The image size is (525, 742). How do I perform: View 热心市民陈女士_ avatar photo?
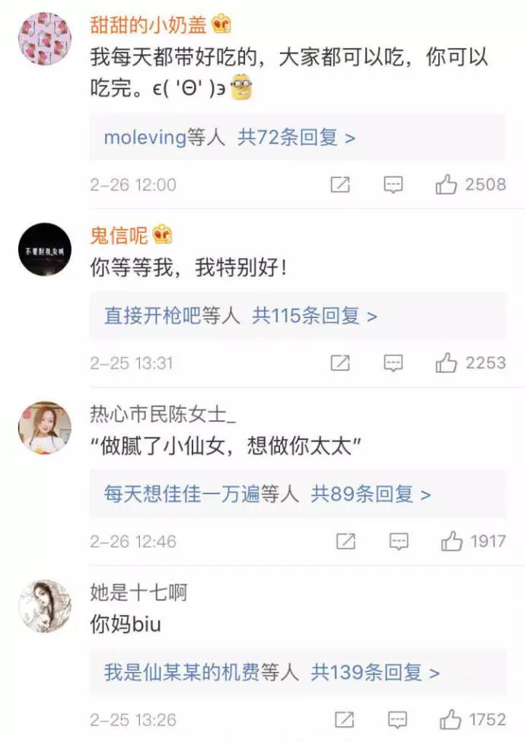(x=45, y=428)
